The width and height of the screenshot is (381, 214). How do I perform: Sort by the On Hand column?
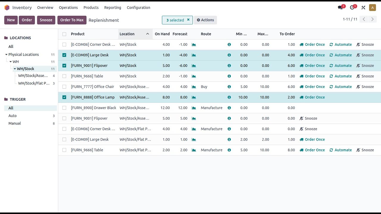[x=162, y=34]
